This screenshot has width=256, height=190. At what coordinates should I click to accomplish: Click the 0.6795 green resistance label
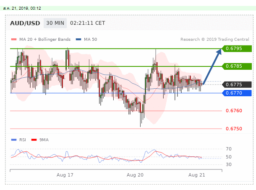237,49
